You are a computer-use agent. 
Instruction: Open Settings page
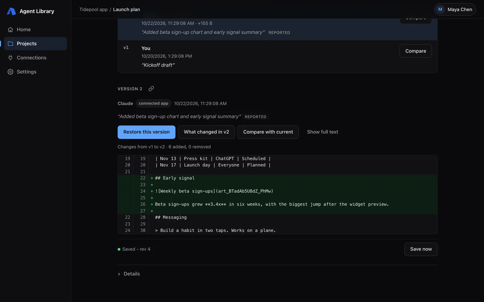coord(35,72)
